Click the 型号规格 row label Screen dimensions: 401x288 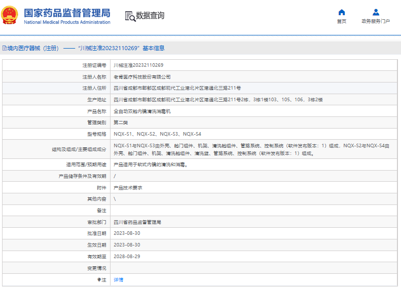click(97, 134)
